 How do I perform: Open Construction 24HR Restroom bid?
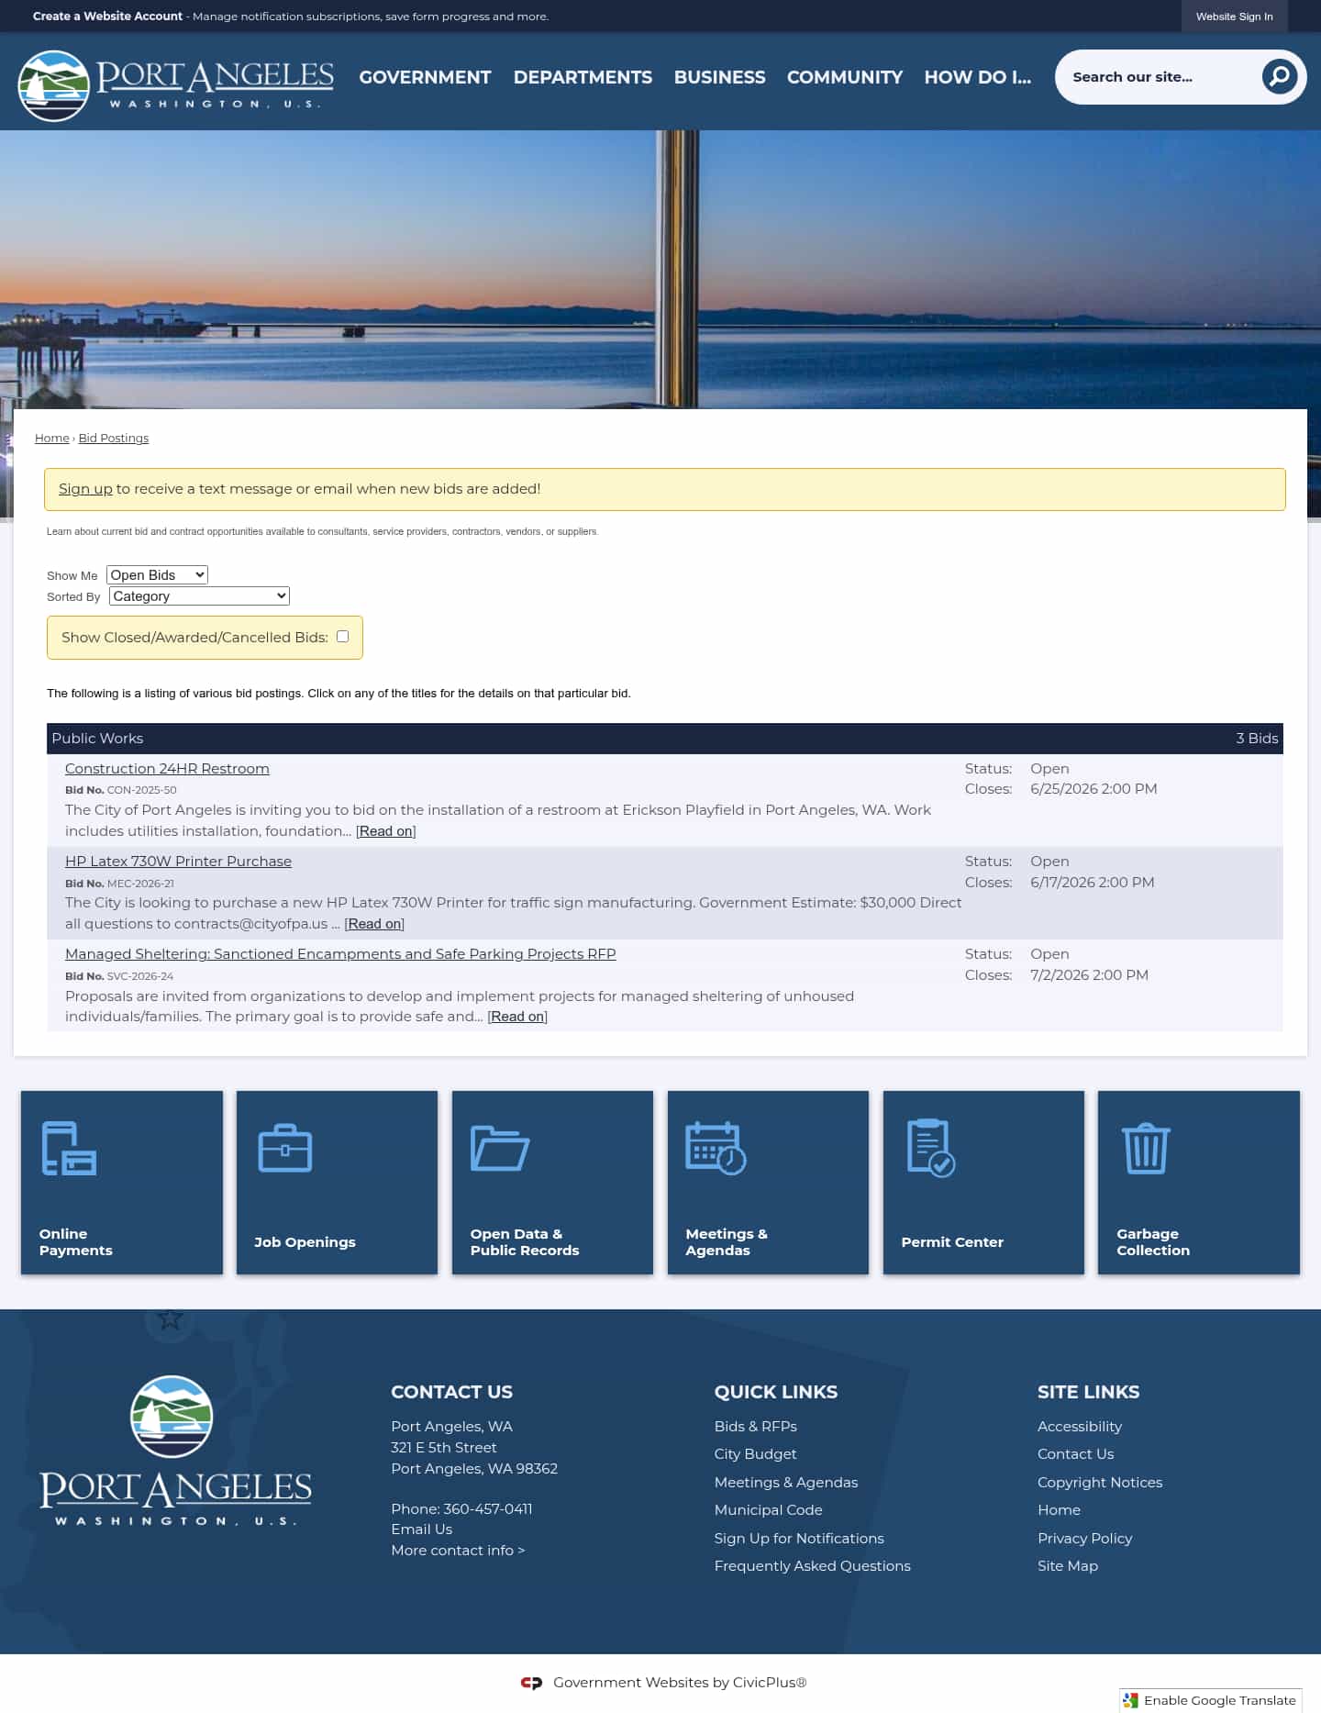pyautogui.click(x=167, y=769)
